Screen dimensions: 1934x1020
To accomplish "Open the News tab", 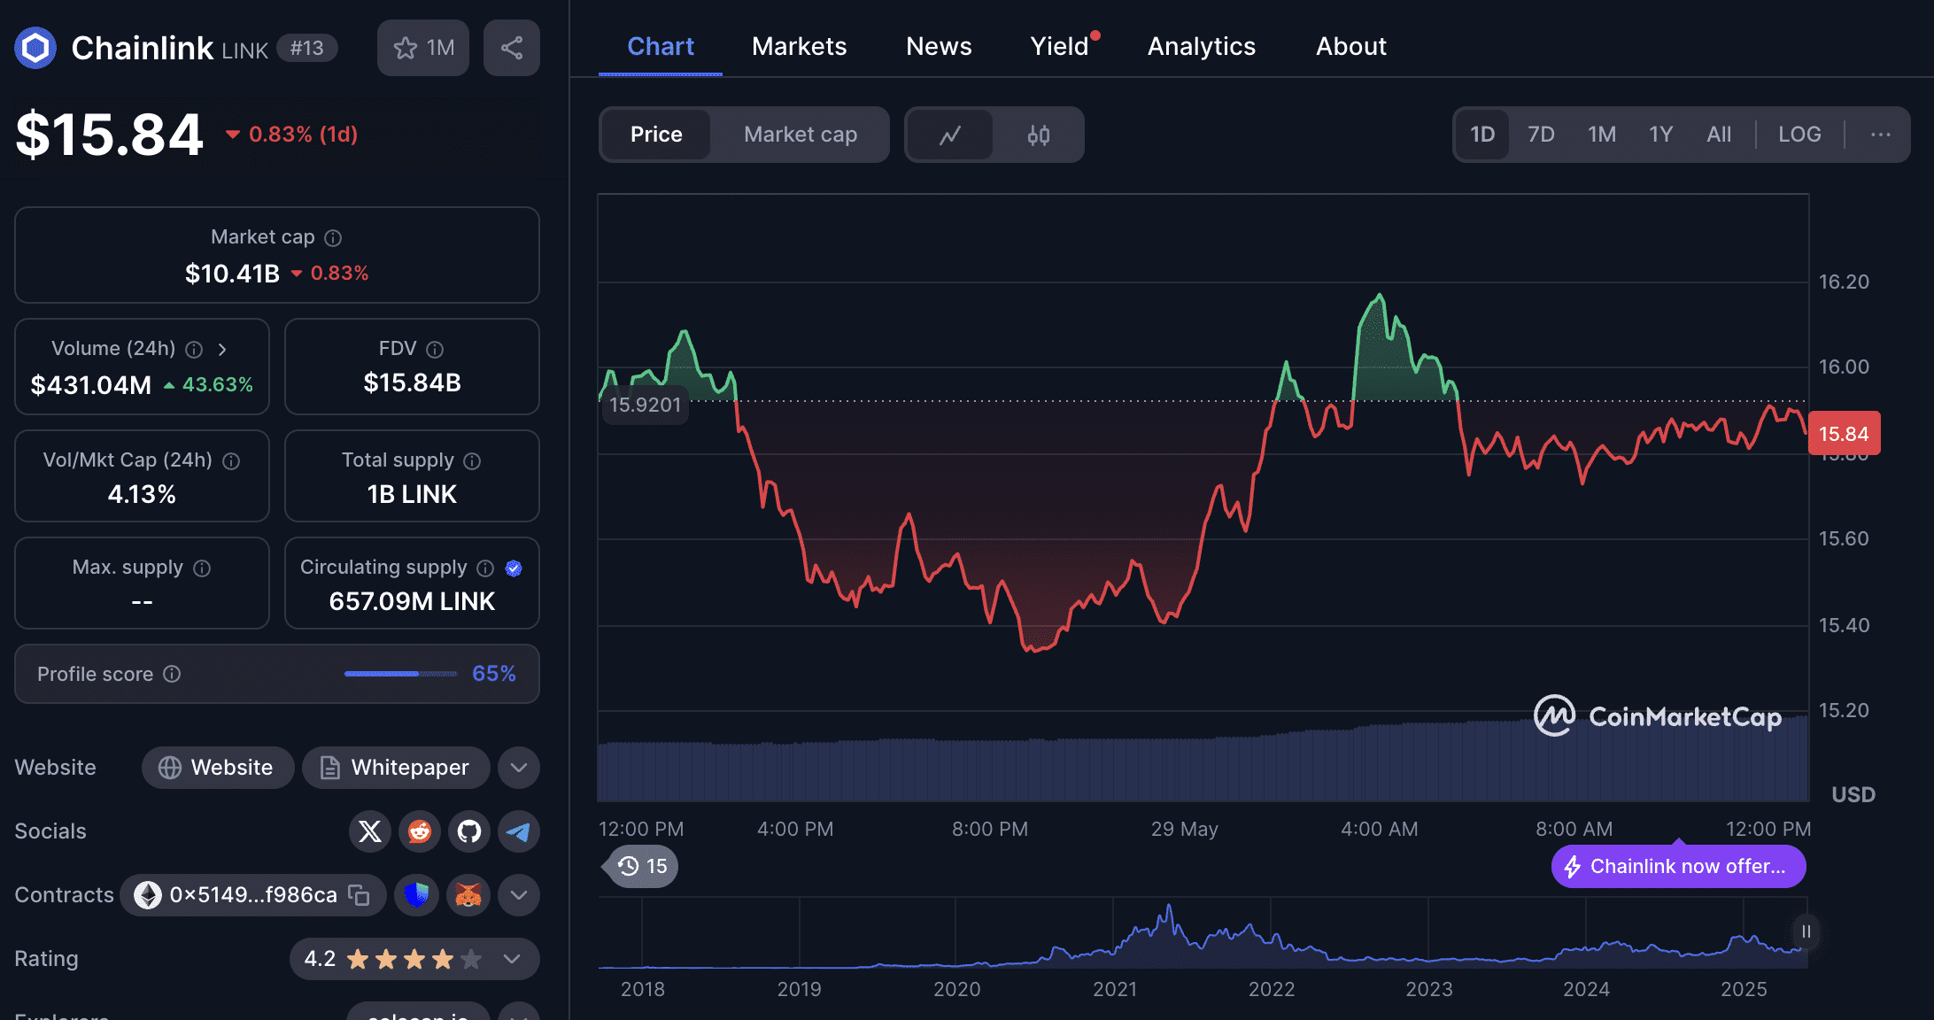I will 939,46.
